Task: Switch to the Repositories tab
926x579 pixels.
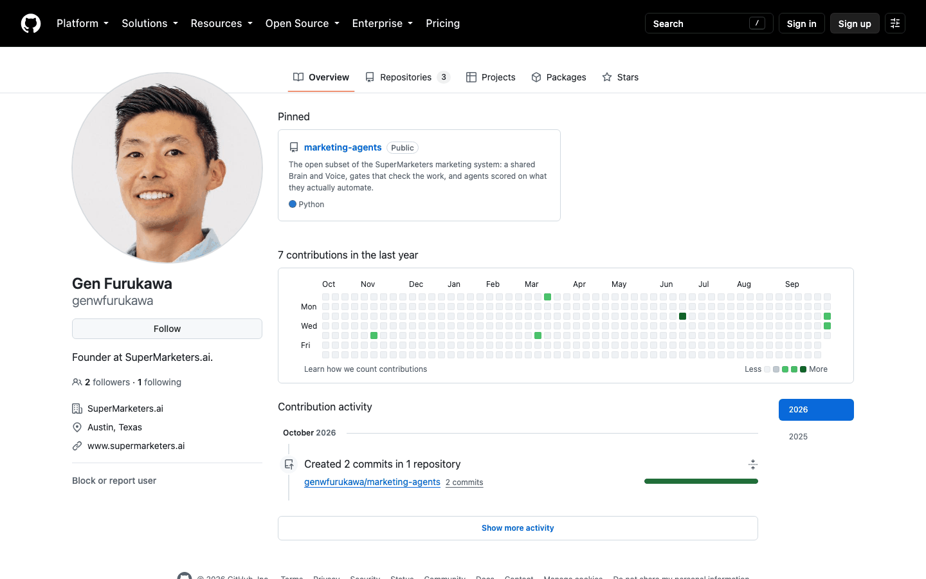Action: 408,77
